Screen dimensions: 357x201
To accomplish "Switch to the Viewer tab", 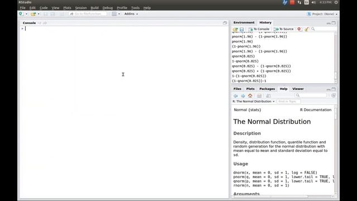I will pos(298,89).
